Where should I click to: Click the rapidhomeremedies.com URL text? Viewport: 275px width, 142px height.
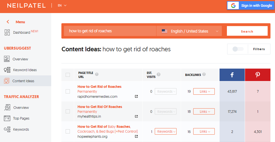[x=97, y=96]
